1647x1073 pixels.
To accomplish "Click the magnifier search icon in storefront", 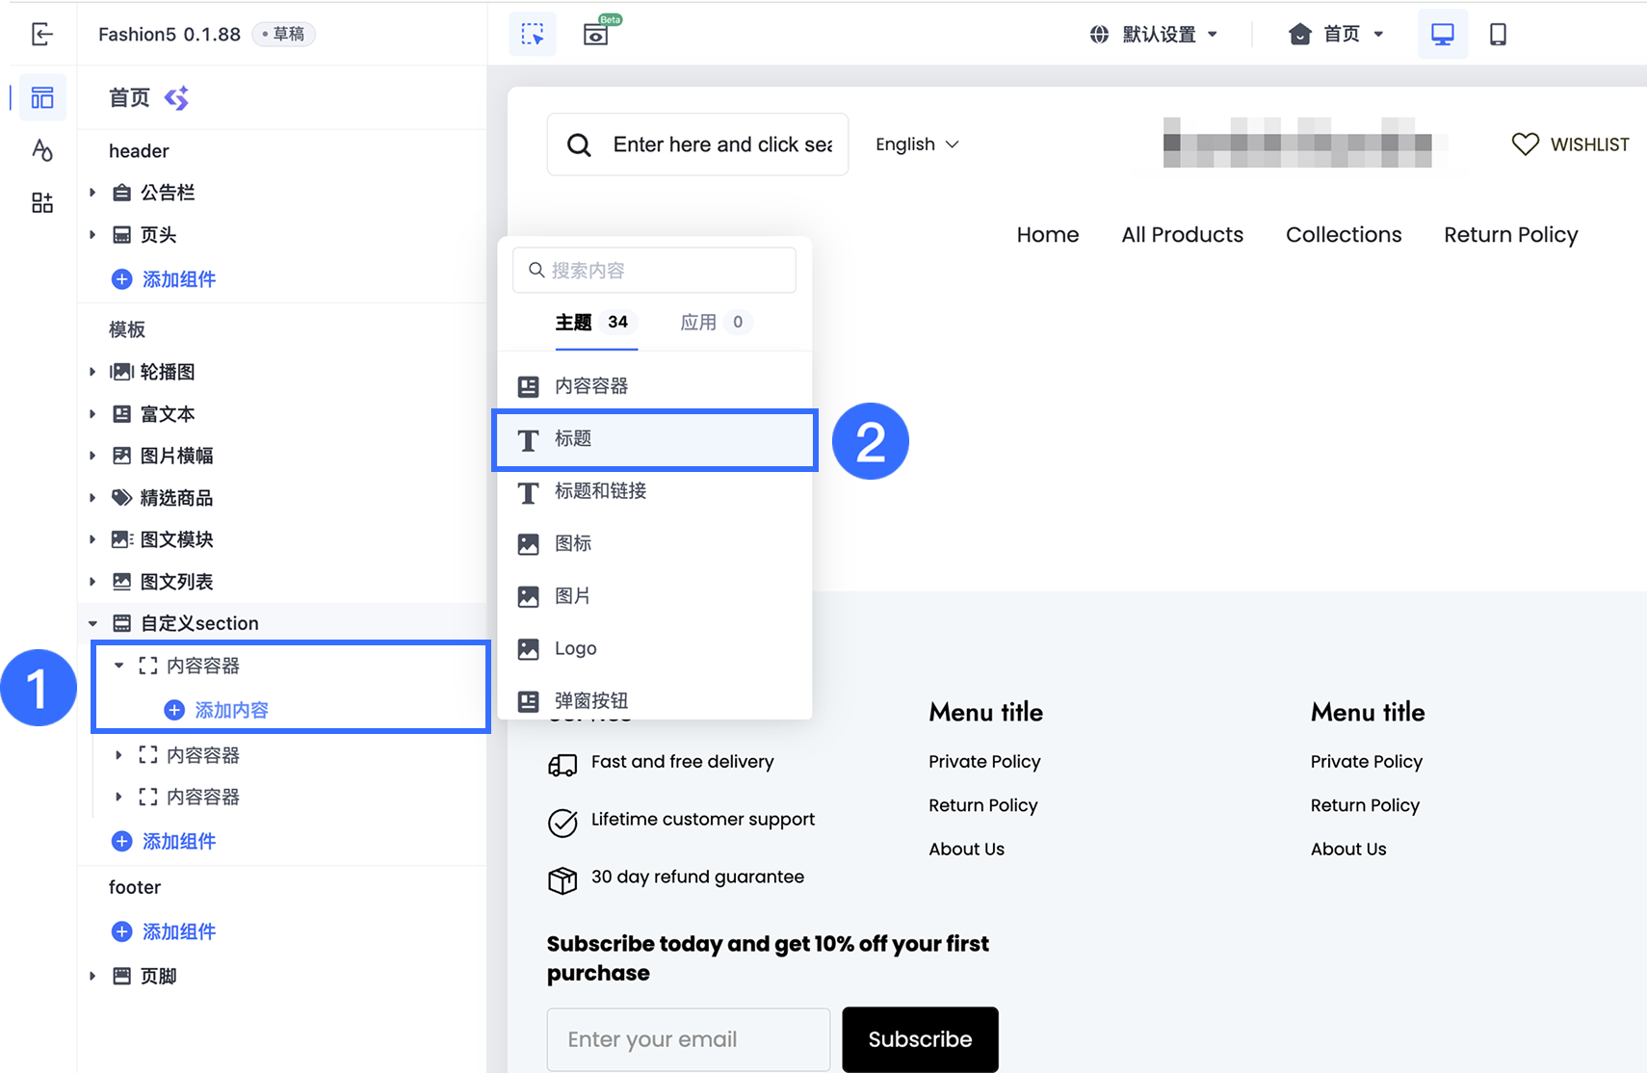I will [x=579, y=144].
